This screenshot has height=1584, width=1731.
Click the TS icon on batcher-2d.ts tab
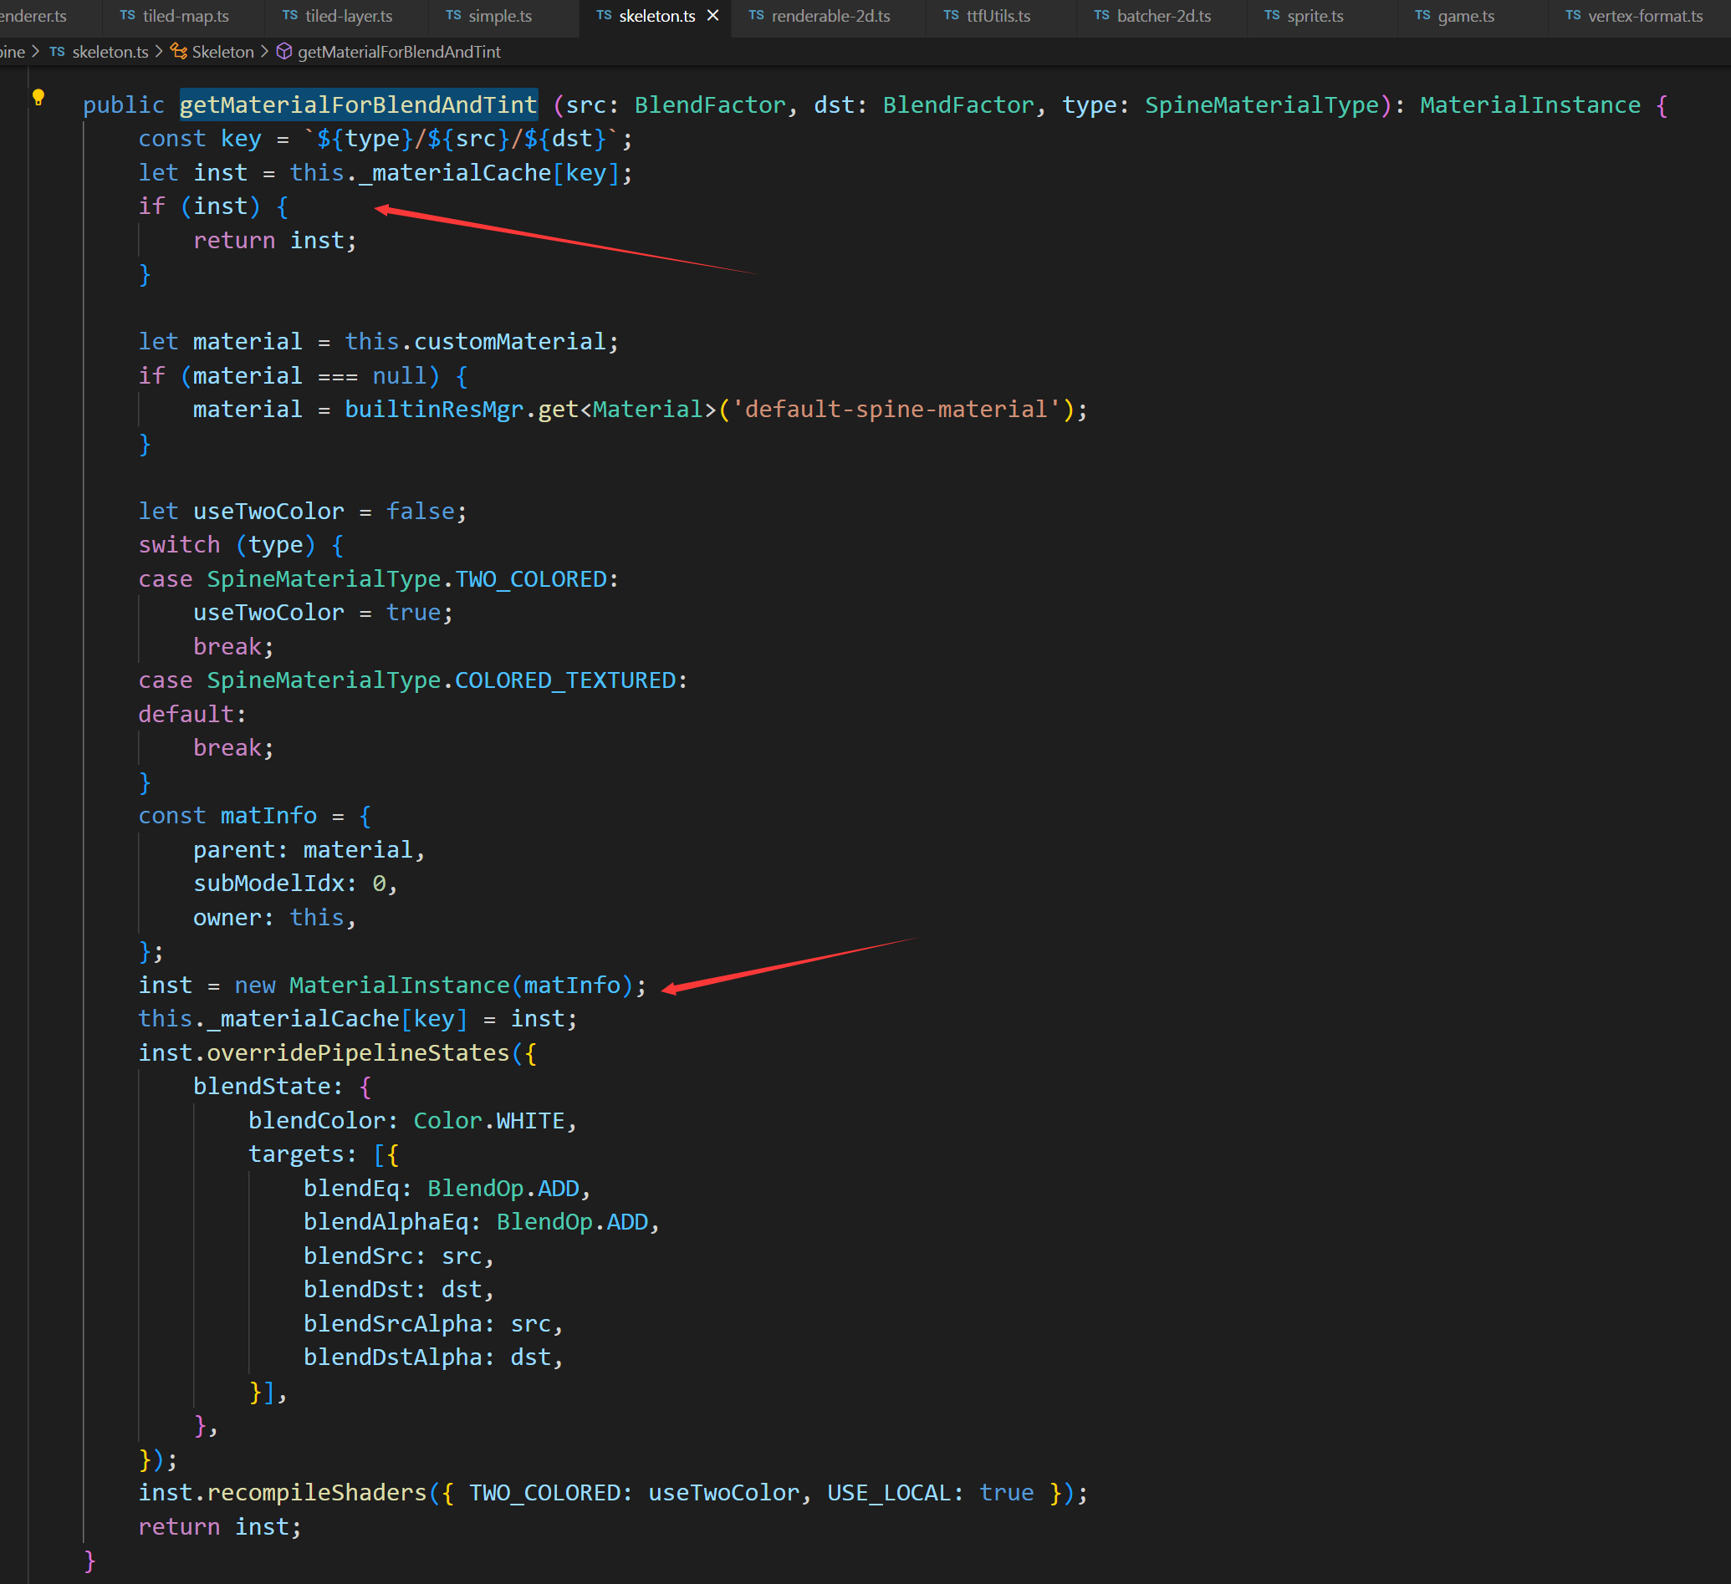click(1100, 15)
